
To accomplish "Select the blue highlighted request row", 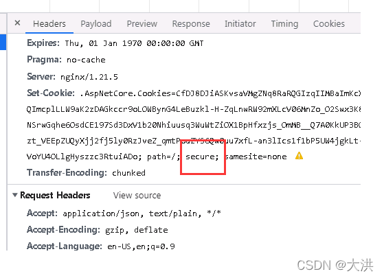I will coord(3,42).
